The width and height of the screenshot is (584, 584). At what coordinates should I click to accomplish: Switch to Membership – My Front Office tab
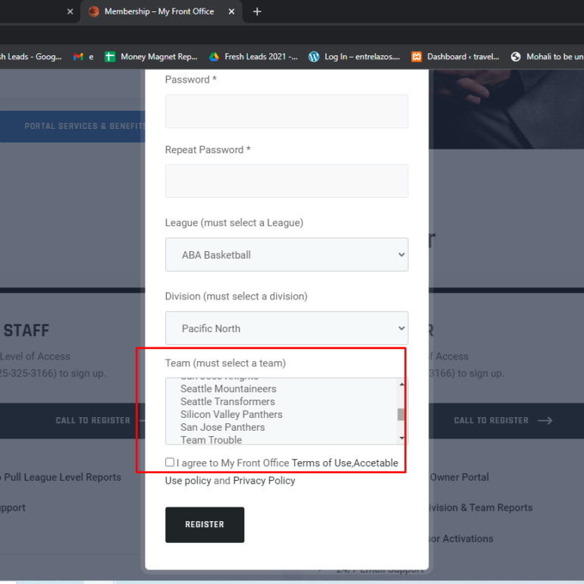159,11
